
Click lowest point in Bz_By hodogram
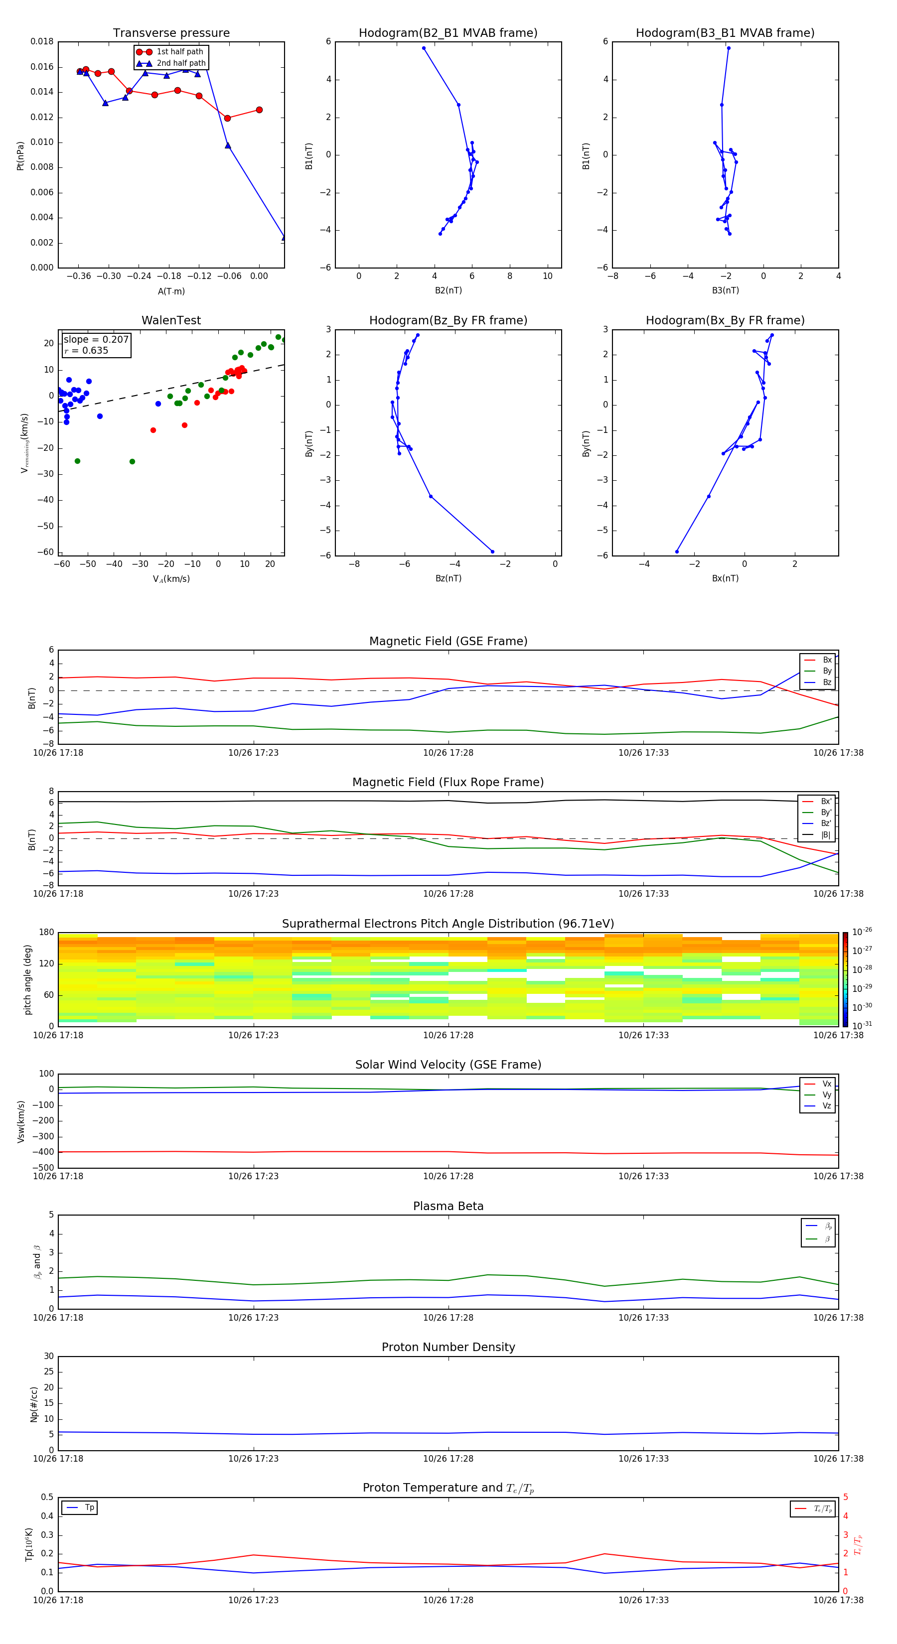coord(492,551)
